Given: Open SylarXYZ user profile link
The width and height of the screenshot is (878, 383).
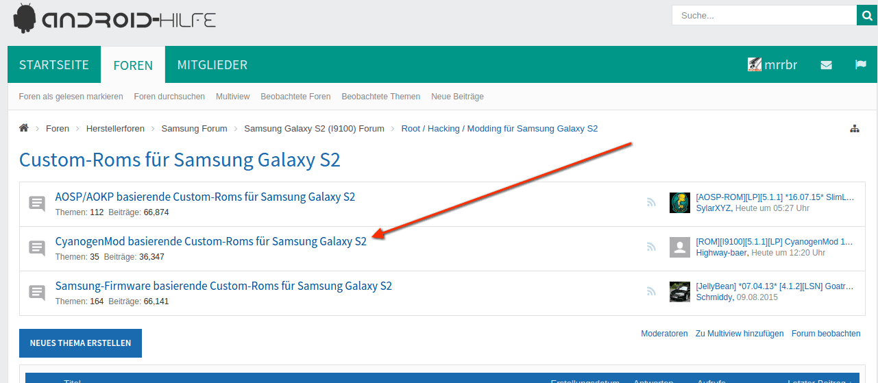Looking at the screenshot, I should click(x=714, y=208).
